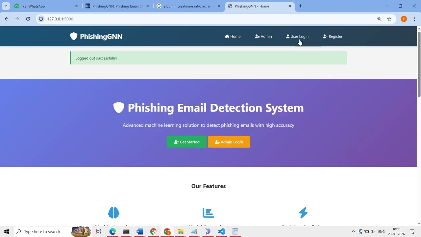Open the notification center icon
The height and width of the screenshot is (237, 421).
pyautogui.click(x=412, y=231)
